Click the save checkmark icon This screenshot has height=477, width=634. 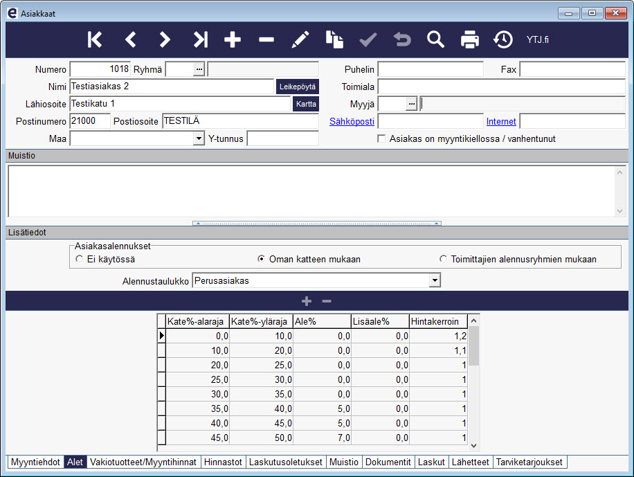(x=368, y=39)
